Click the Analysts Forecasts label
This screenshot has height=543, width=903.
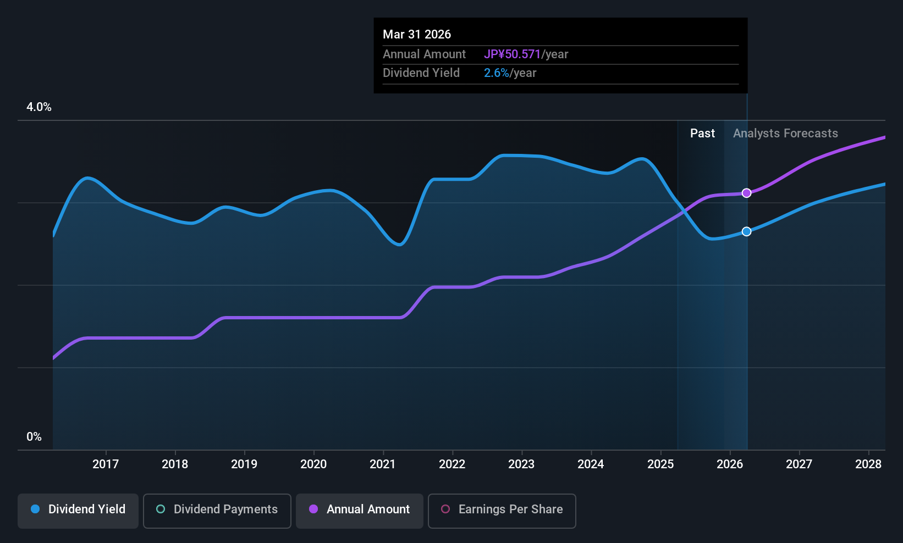click(x=785, y=134)
